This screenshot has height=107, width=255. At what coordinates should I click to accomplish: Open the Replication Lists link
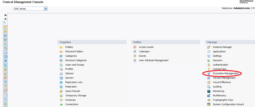(74, 82)
